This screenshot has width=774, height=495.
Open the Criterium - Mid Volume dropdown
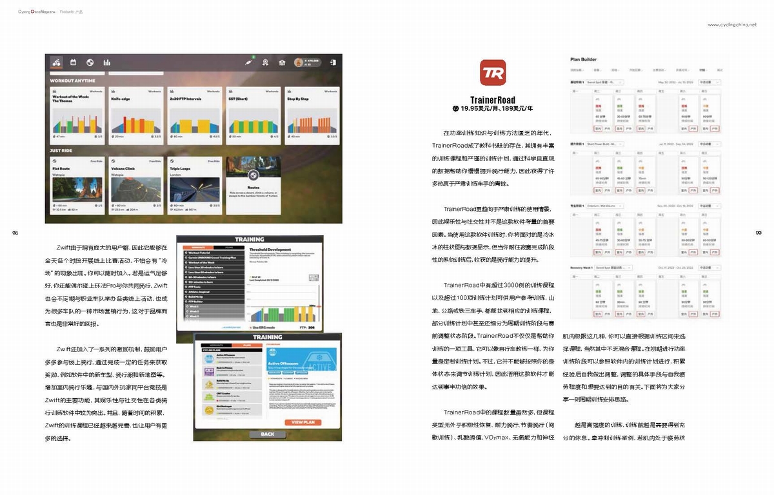(x=605, y=206)
